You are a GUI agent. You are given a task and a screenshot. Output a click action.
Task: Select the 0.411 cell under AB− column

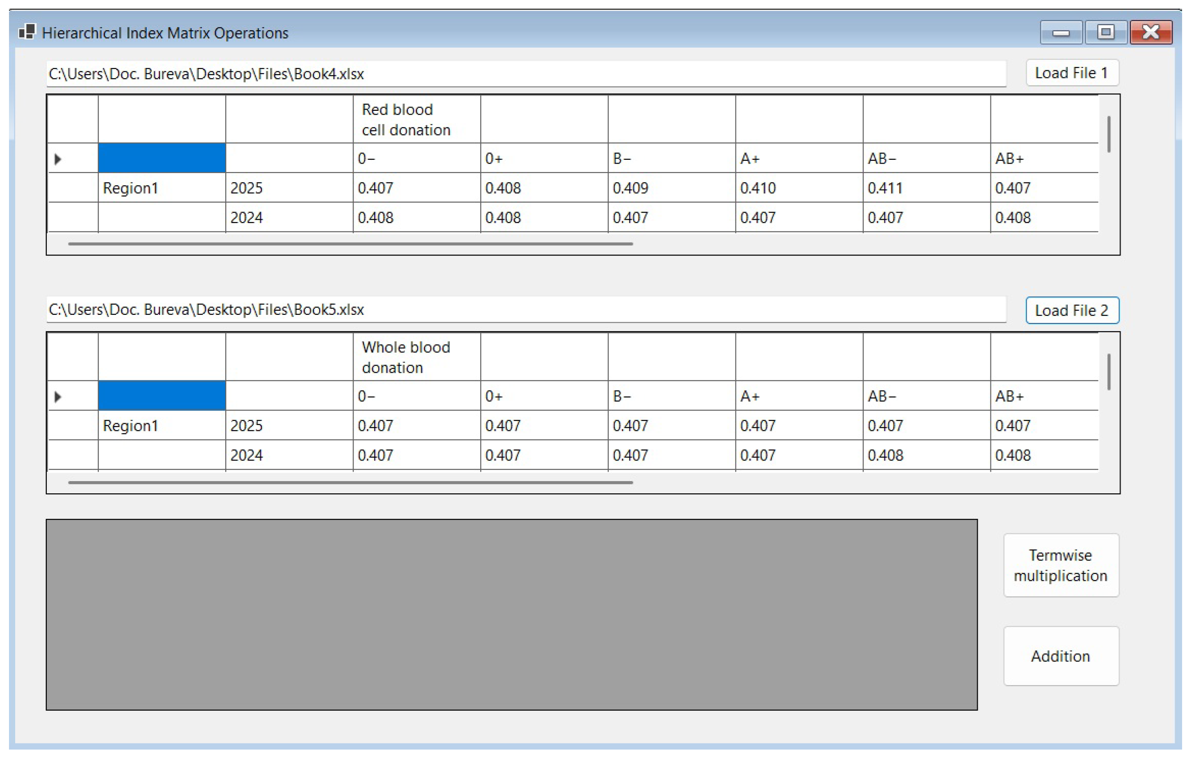pos(926,188)
